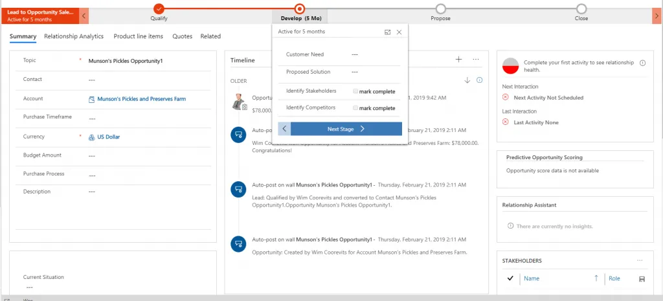
Task: Click the Customer Need field value
Action: click(355, 54)
